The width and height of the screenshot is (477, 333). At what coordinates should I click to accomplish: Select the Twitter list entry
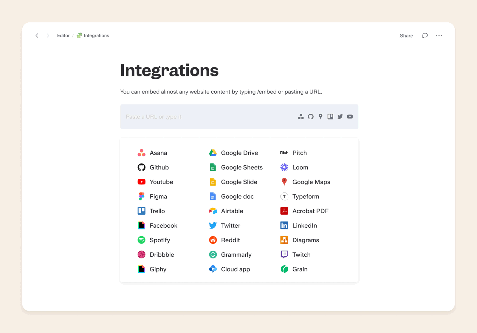coord(224,226)
